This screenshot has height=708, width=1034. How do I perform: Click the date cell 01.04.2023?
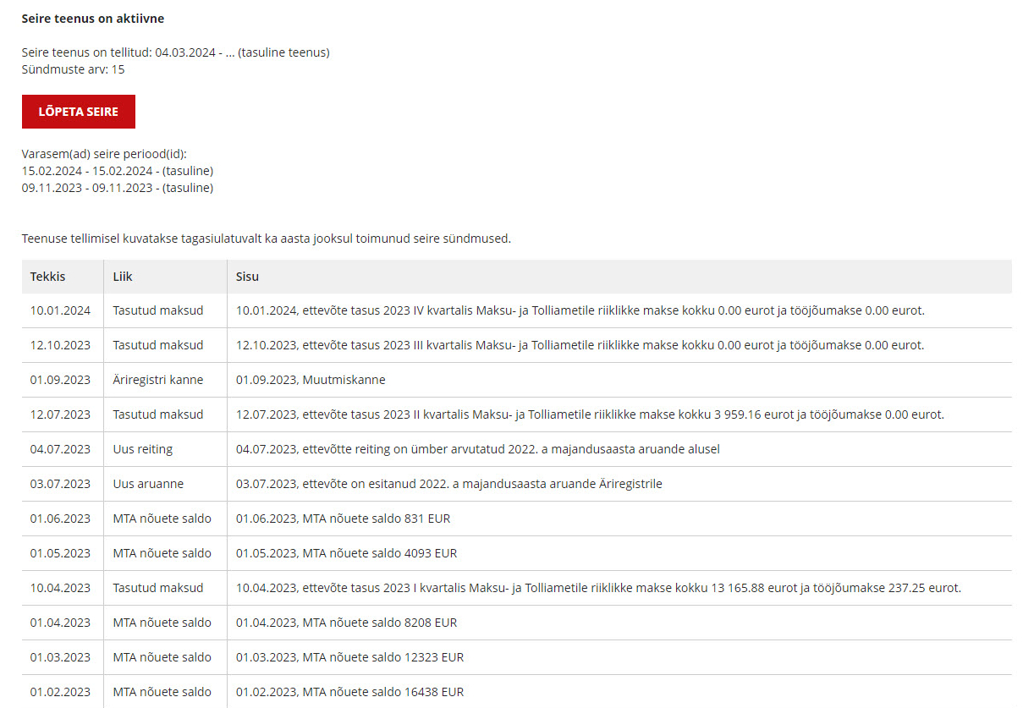[x=60, y=623]
